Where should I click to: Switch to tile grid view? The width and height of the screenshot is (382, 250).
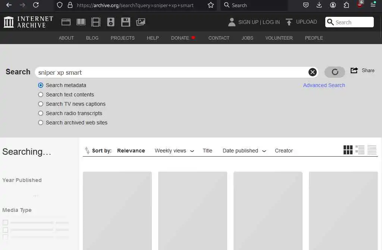(x=348, y=150)
